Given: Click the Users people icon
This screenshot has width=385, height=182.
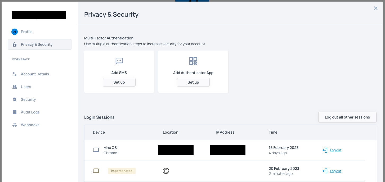Looking at the screenshot, I should pyautogui.click(x=15, y=87).
